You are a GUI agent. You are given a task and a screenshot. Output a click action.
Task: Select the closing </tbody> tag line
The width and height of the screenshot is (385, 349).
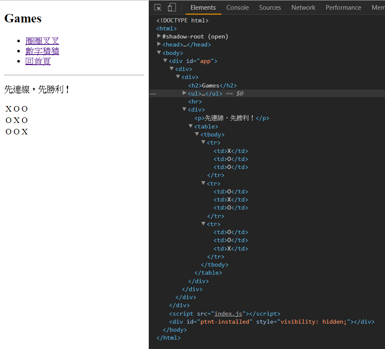[x=215, y=265]
